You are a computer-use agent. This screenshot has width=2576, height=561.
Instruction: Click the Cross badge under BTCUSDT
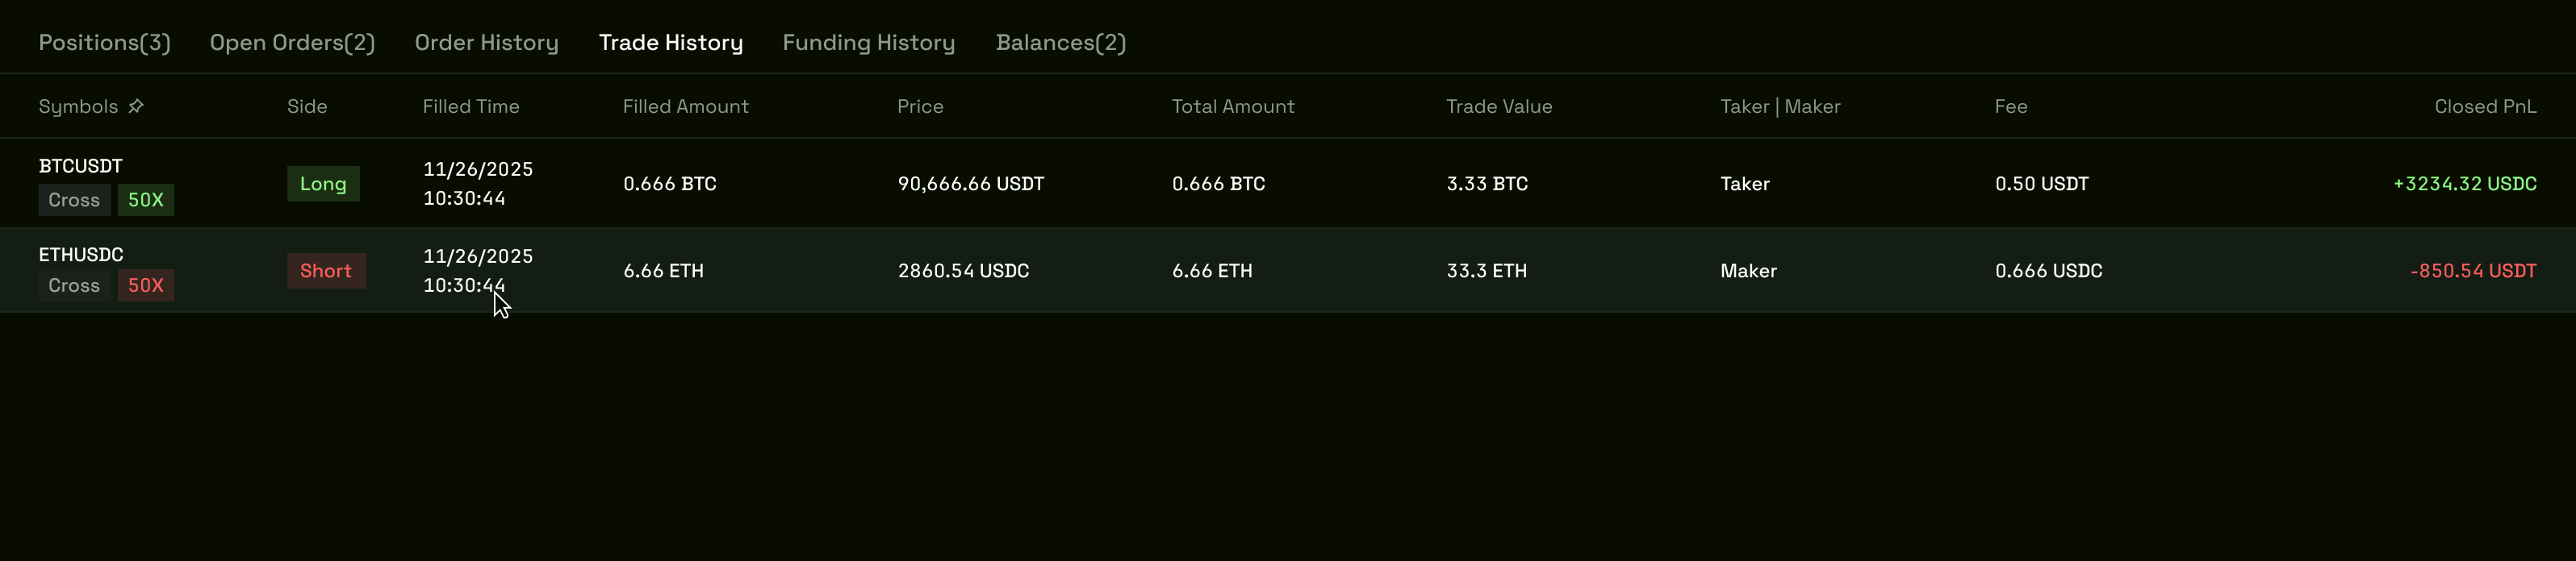tap(74, 200)
